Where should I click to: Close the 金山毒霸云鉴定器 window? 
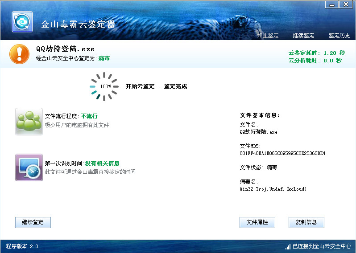coord(346,4)
